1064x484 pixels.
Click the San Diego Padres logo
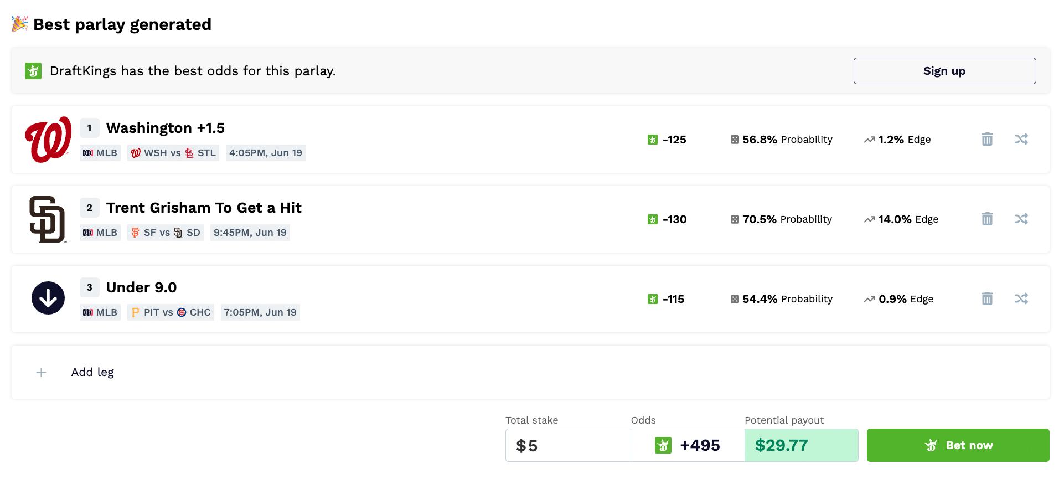coord(48,219)
